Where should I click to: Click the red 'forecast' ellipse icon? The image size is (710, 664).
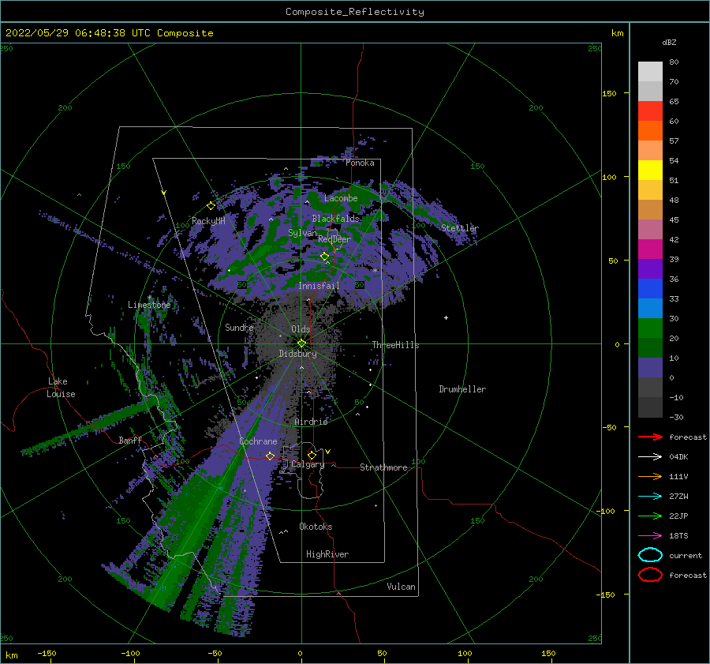click(650, 575)
